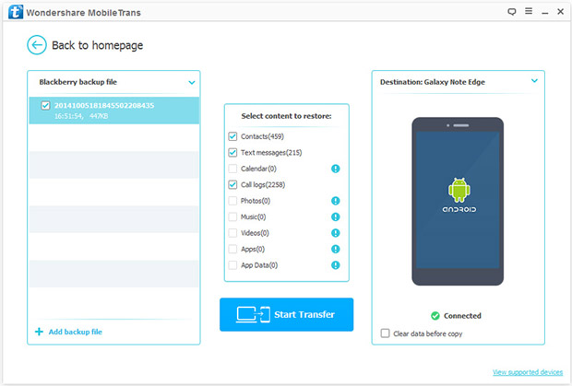
Task: Click the info icon next to Calendar(0)
Action: click(x=335, y=169)
